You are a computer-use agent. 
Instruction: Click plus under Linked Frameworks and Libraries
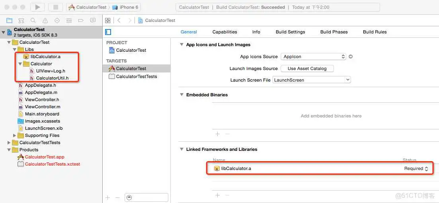pyautogui.click(x=217, y=195)
